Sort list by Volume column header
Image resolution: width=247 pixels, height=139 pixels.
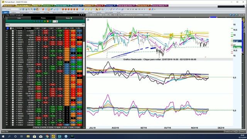coord(30,28)
